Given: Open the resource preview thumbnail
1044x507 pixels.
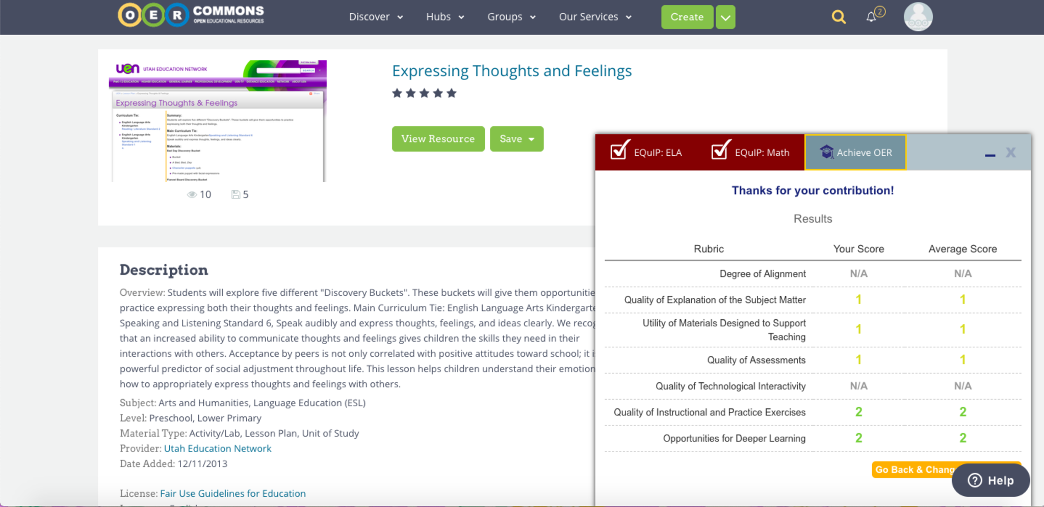Looking at the screenshot, I should (x=218, y=121).
